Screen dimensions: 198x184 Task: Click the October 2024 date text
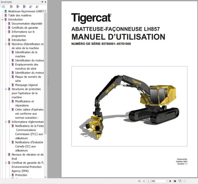tap(181, 162)
